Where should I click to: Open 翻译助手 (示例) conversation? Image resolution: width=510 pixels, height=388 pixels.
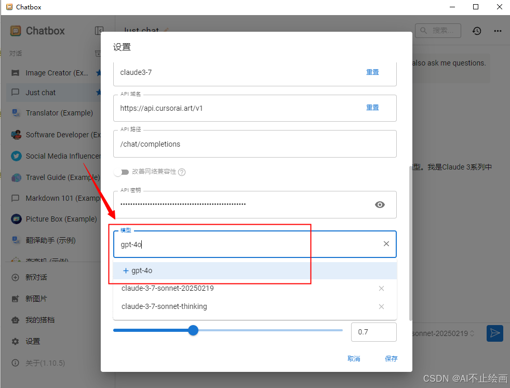[53, 240]
